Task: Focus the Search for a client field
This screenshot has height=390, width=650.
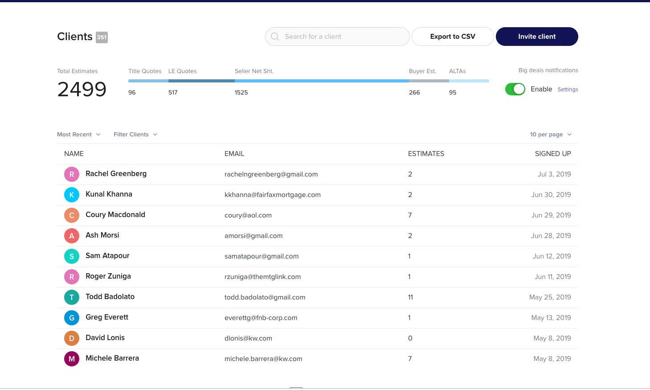Action: [x=343, y=37]
